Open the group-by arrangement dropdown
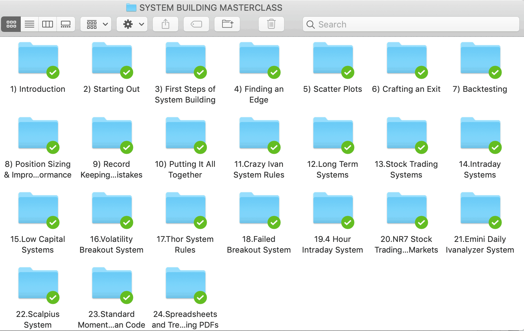 click(x=96, y=24)
